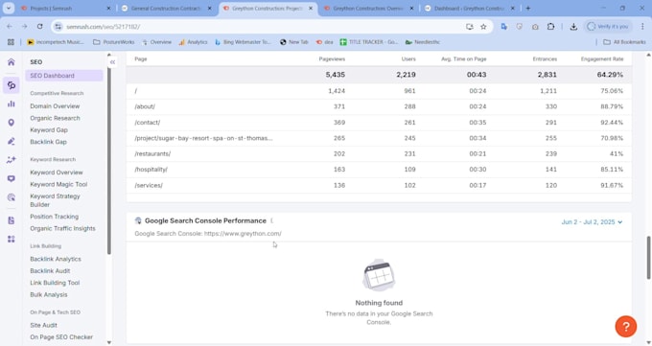Open the orange help question mark button

(625, 327)
